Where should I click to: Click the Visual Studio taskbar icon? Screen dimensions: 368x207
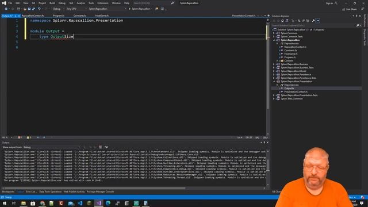98,203
